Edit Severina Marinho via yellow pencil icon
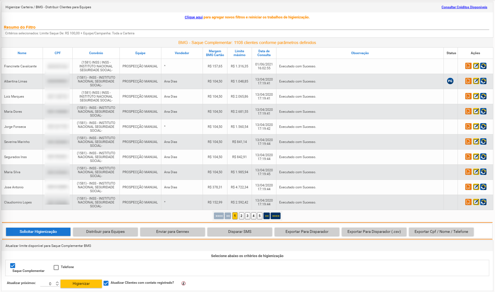The height and width of the screenshot is (292, 495). [x=476, y=142]
